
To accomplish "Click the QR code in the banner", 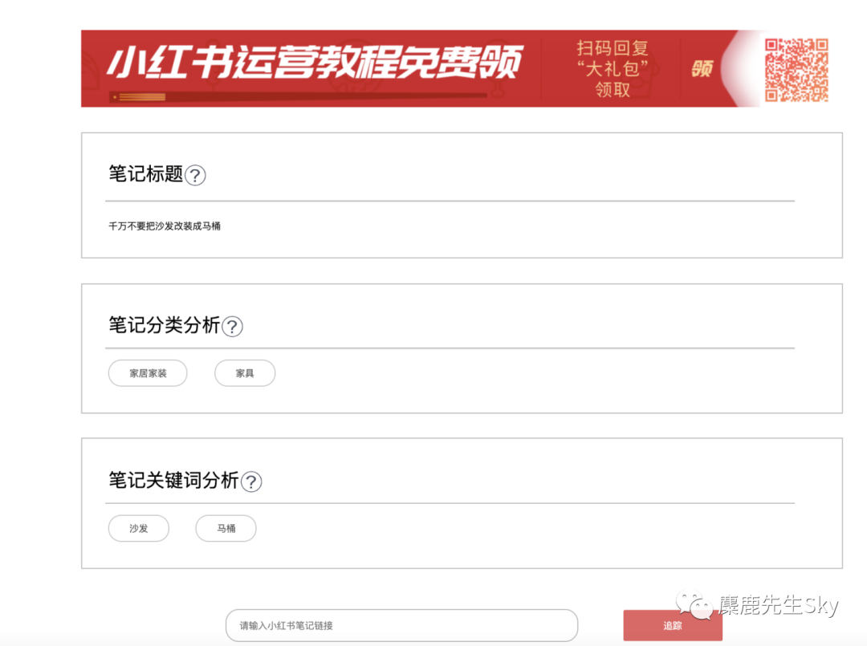I will [x=796, y=70].
